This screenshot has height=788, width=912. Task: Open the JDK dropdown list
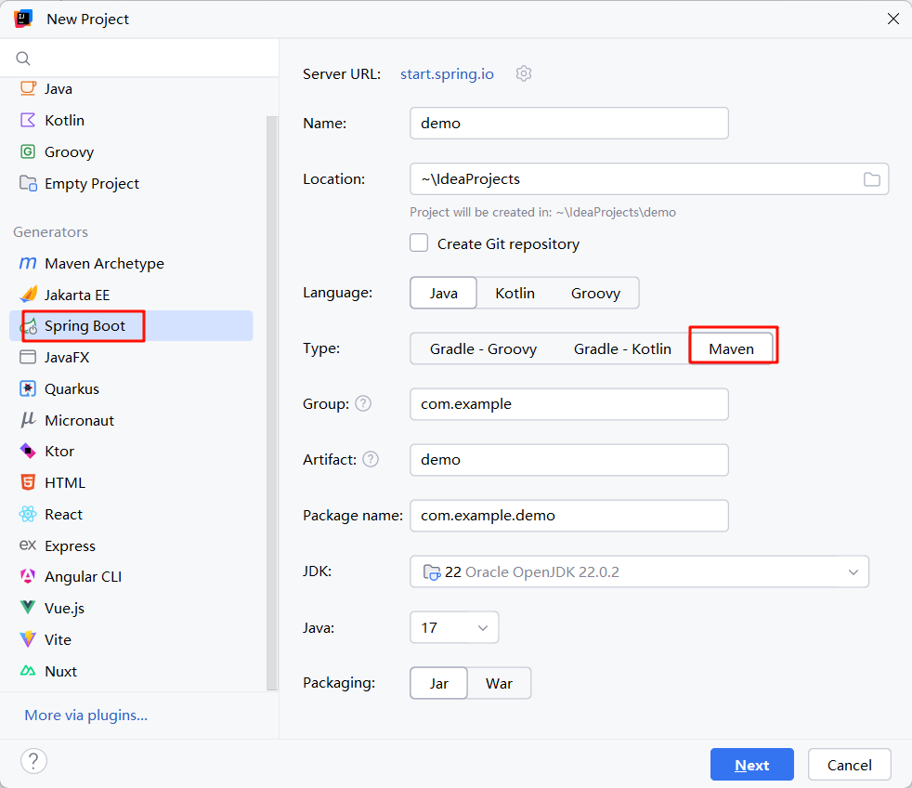pyautogui.click(x=853, y=571)
